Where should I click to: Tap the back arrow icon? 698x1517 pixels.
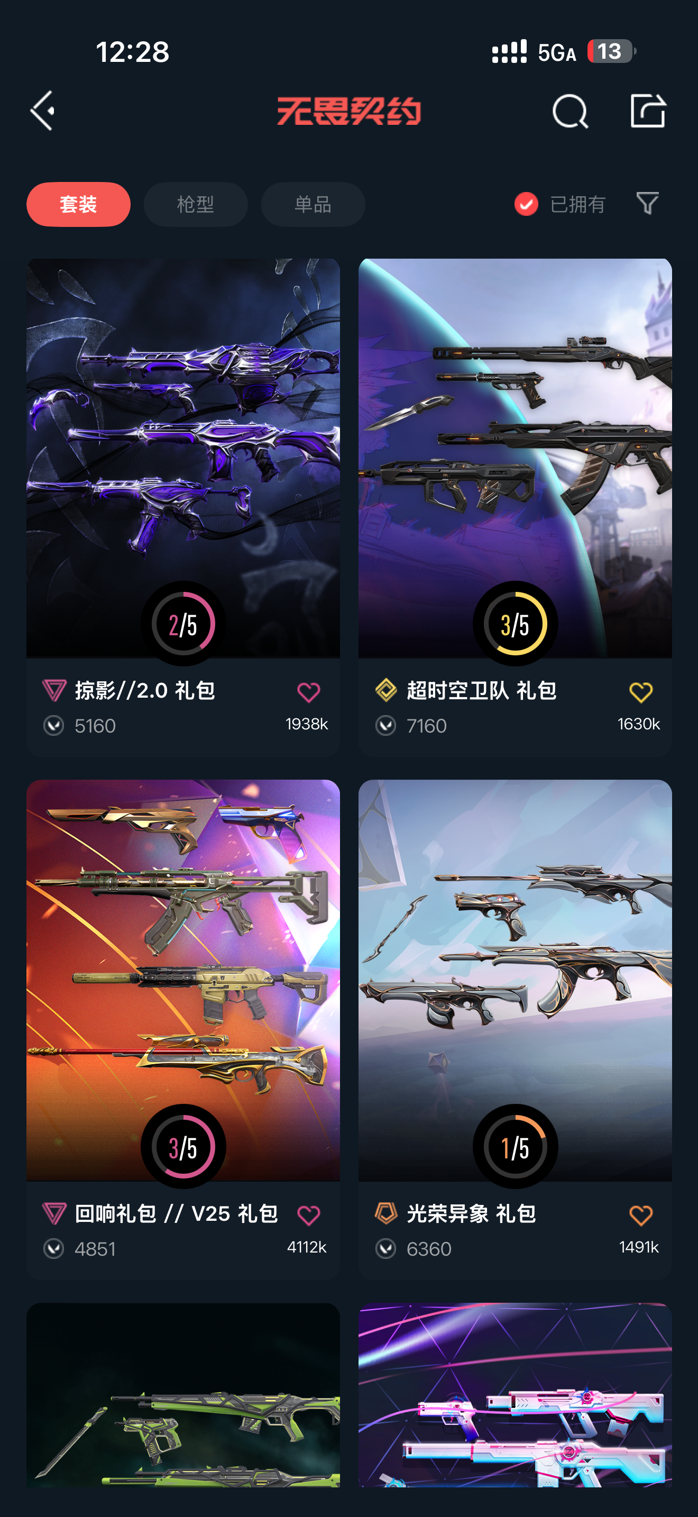[x=42, y=111]
